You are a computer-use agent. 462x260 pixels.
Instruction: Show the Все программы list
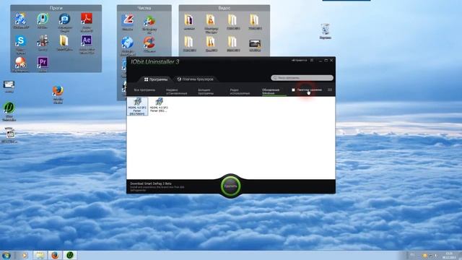(144, 90)
